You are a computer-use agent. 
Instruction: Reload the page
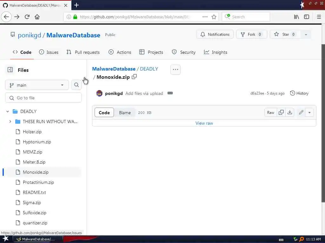tap(27, 17)
